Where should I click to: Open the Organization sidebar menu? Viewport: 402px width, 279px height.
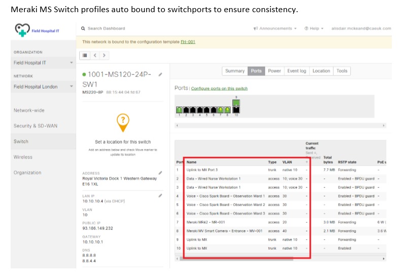[27, 173]
